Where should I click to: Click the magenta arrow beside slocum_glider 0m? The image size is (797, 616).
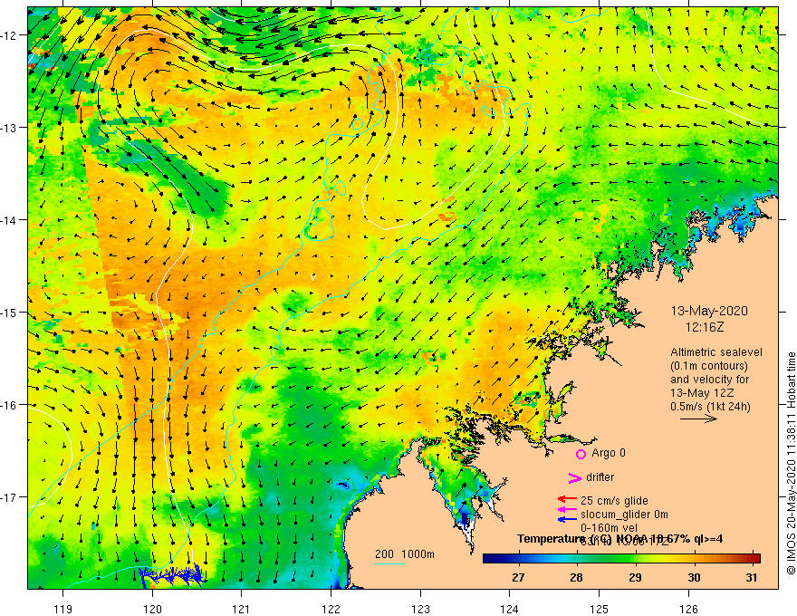[x=567, y=509]
